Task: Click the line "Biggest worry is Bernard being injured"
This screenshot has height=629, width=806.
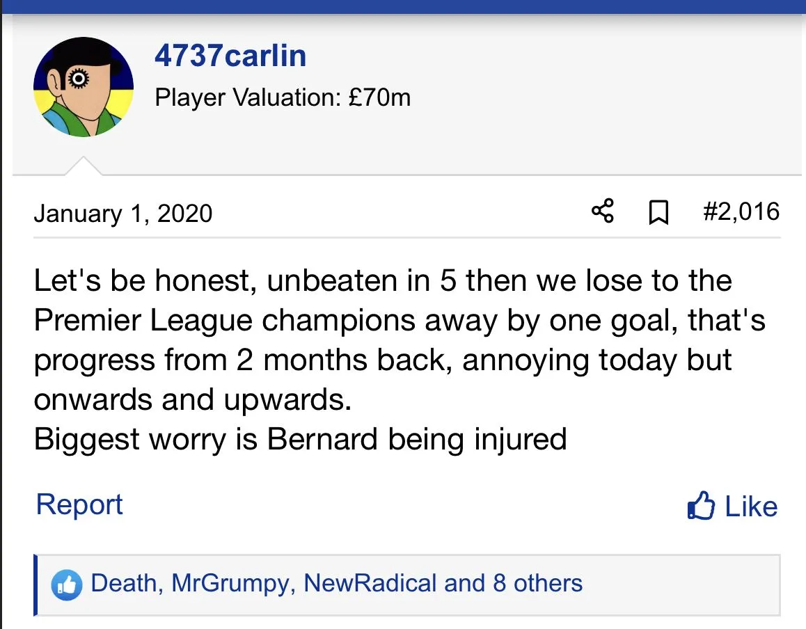Action: 300,440
